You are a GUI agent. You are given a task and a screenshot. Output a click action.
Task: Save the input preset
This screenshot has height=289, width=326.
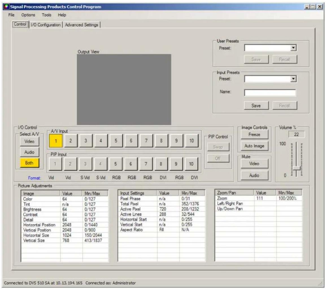[x=256, y=106]
